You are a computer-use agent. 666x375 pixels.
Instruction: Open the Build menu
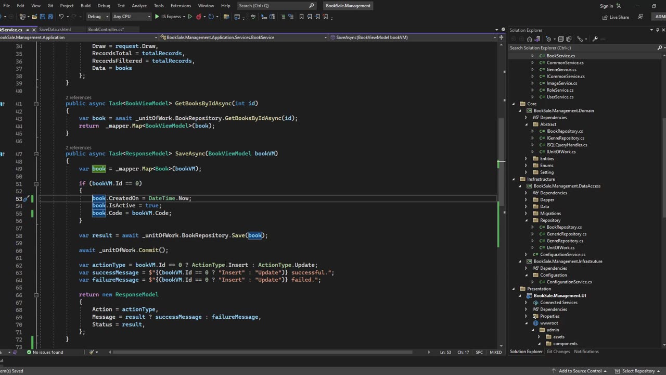coord(85,6)
